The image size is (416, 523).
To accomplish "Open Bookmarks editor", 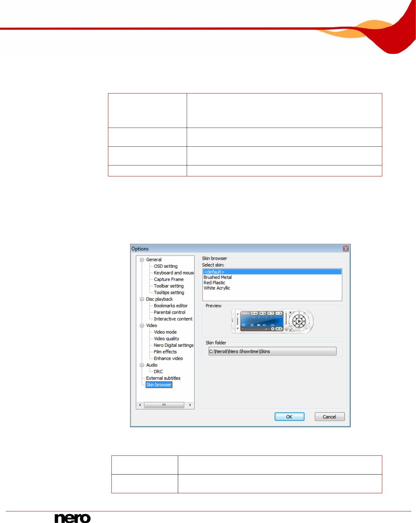I will pos(171,306).
